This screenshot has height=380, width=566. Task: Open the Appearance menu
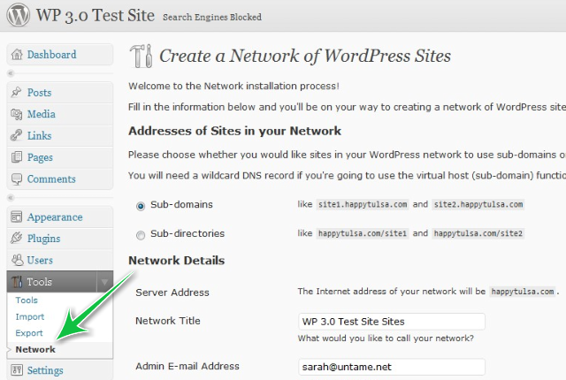point(54,217)
